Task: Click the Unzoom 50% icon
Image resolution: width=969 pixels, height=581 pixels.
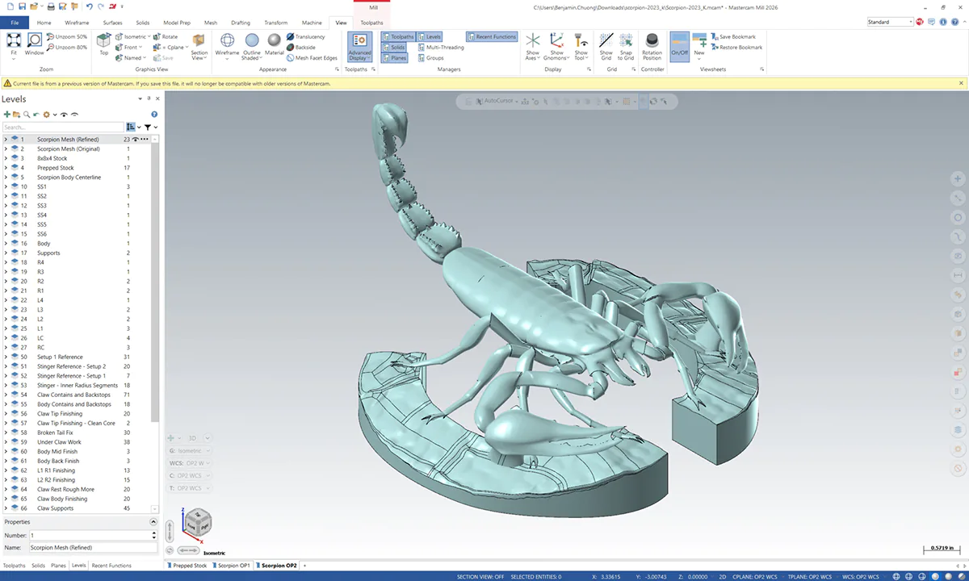Action: [51, 37]
